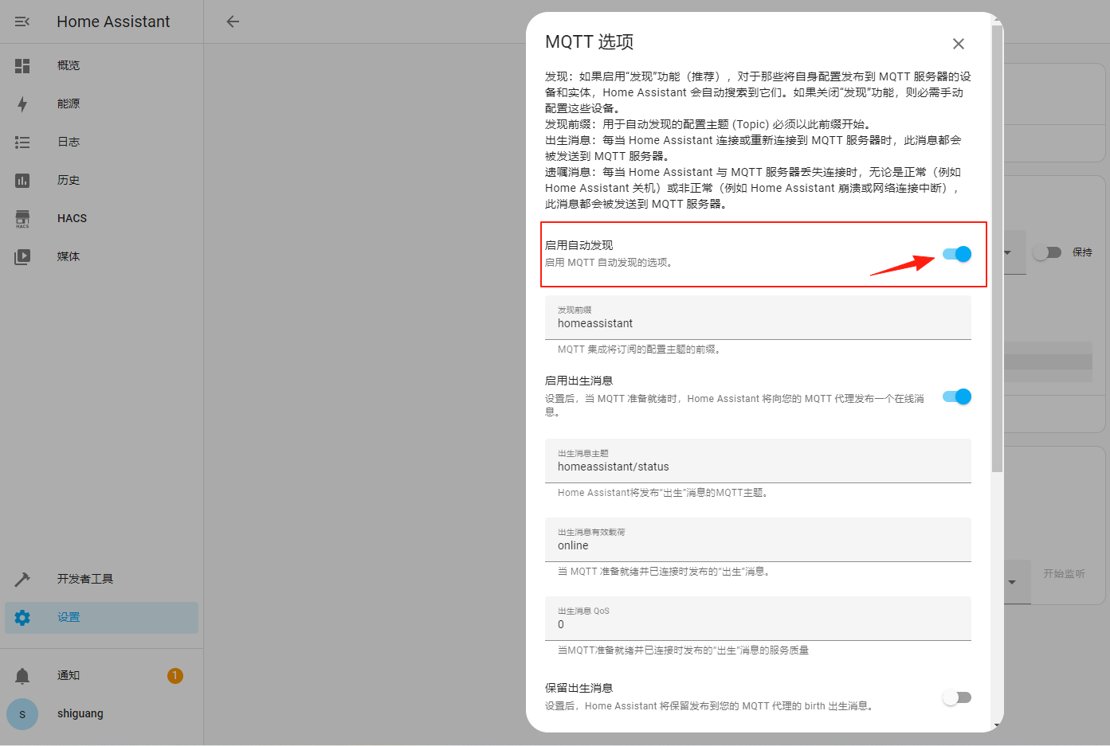1110x746 pixels.
Task: Select 媒体 in the sidebar
Action: (x=101, y=256)
